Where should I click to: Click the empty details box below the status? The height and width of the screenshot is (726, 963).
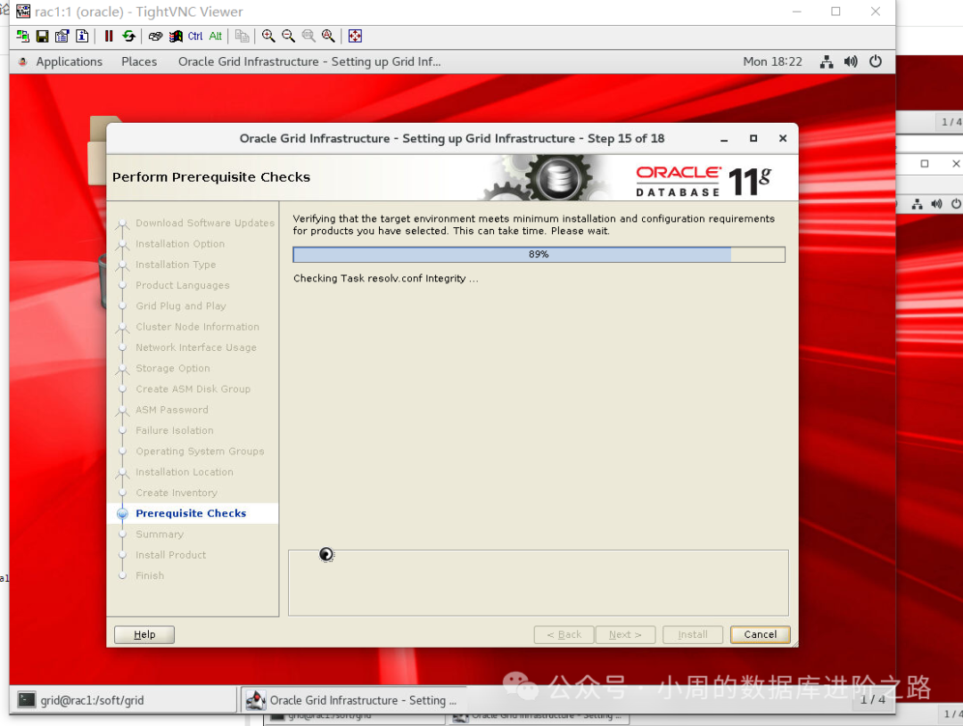pos(538,583)
